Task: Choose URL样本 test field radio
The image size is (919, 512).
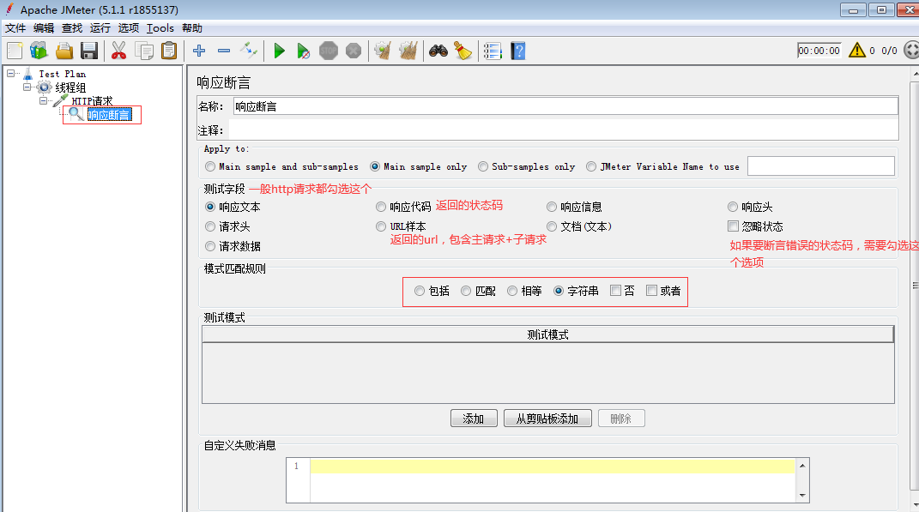Action: point(381,226)
